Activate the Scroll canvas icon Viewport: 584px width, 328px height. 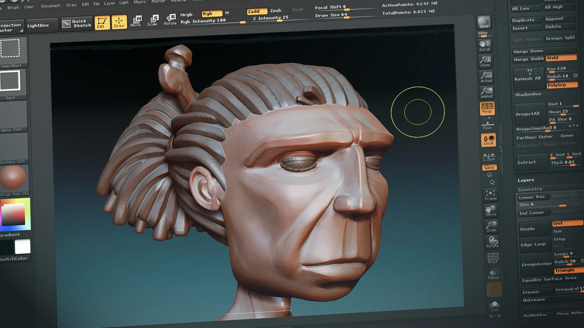click(485, 45)
